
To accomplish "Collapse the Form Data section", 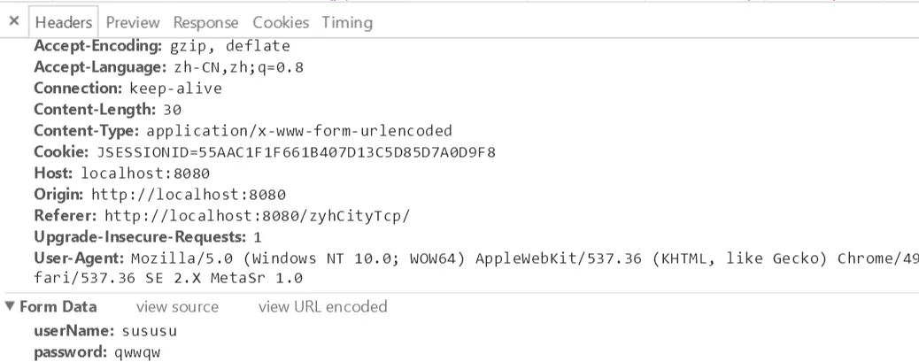I will click(x=10, y=307).
